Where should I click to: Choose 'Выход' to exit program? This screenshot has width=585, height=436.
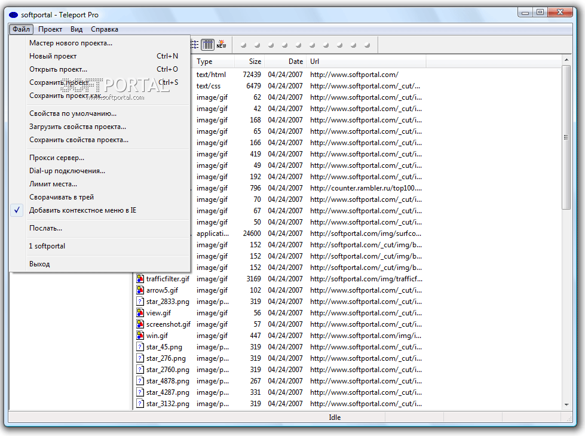pyautogui.click(x=100, y=264)
